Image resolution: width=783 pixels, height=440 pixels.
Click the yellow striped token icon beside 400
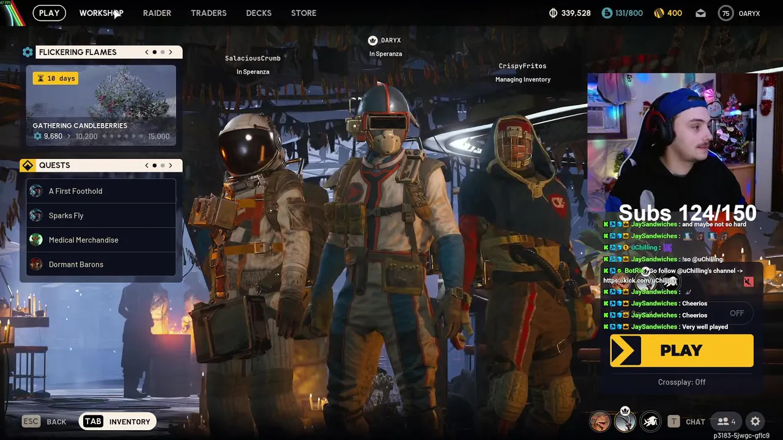[659, 13]
